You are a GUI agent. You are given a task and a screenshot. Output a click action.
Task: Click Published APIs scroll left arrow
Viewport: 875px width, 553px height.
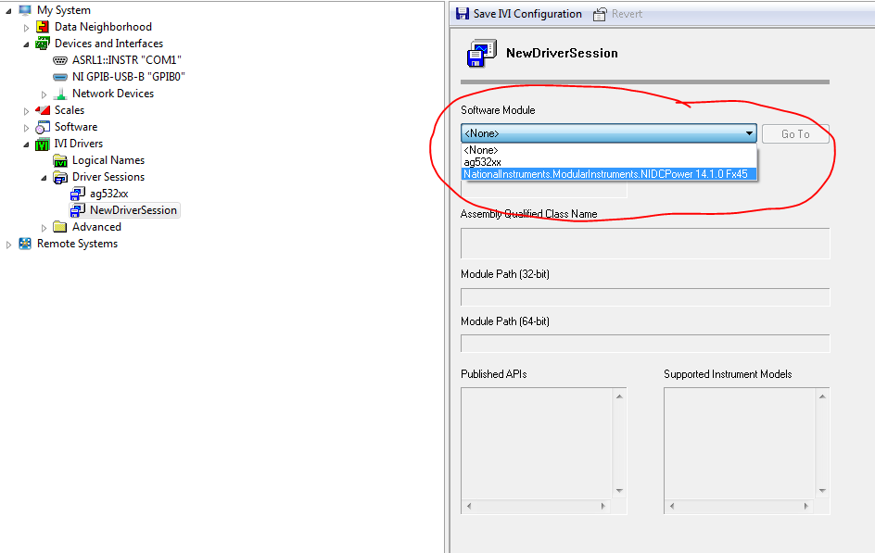[x=469, y=506]
